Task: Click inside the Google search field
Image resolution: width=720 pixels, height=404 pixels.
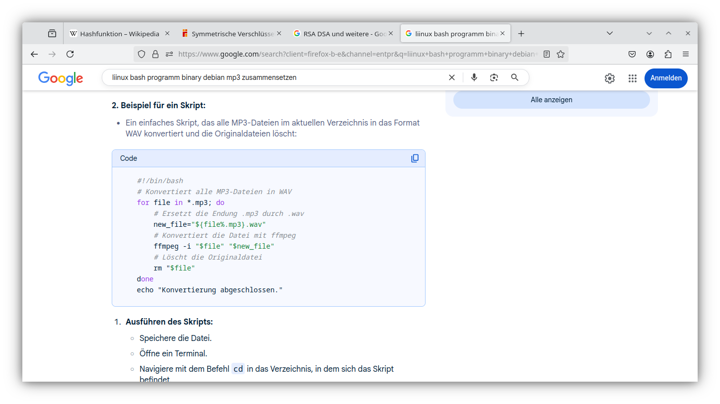Action: pyautogui.click(x=273, y=77)
